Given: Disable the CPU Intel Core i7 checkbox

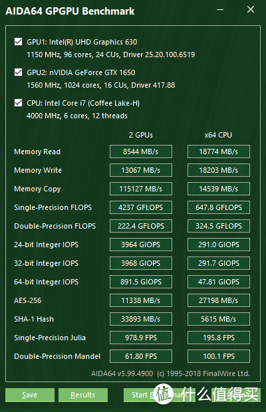Looking at the screenshot, I should [x=18, y=102].
